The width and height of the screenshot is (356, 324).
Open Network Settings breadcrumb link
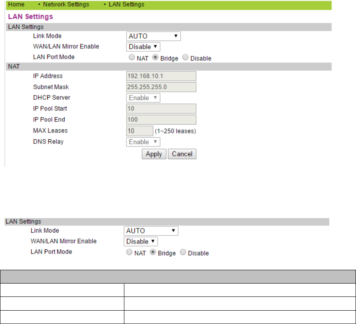click(66, 4)
